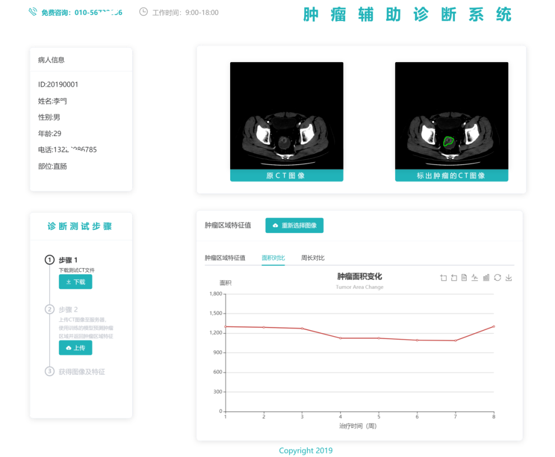Click the 上传 button in step 2
The height and width of the screenshot is (457, 555).
[76, 348]
